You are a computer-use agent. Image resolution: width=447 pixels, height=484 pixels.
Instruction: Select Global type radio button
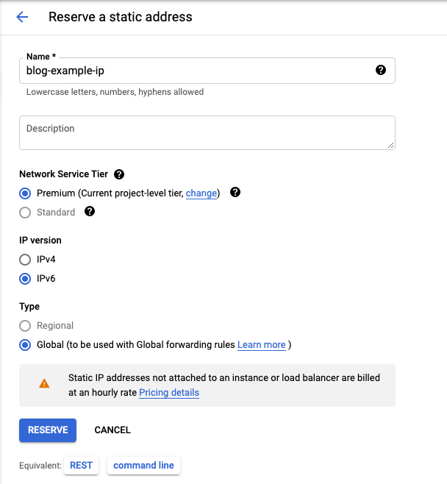coord(25,345)
